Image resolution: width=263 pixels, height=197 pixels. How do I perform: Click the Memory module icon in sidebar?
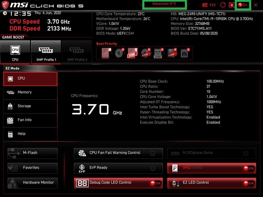pos(11,92)
